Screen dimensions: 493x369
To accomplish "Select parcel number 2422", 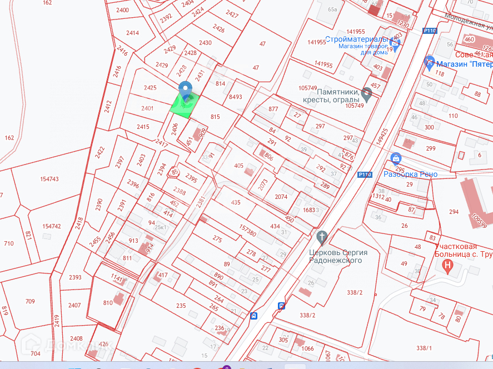I will pos(100,152).
